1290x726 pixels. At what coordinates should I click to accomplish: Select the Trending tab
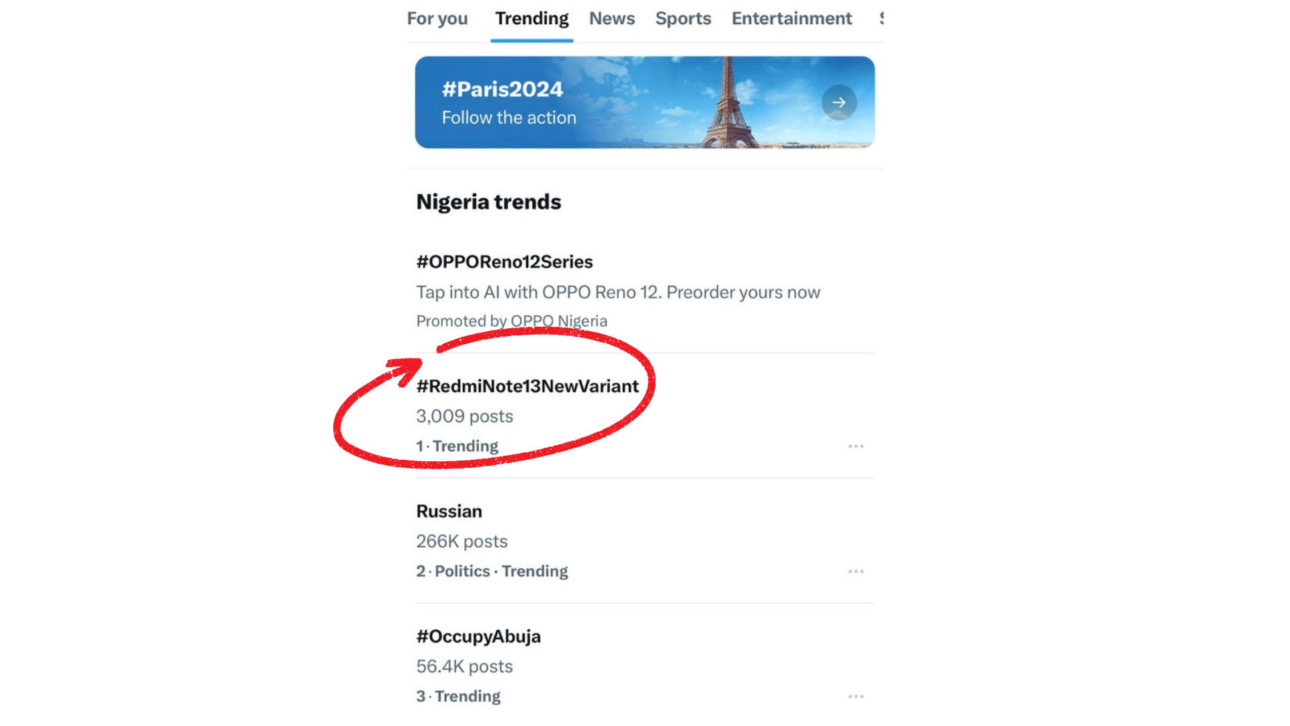pyautogui.click(x=531, y=19)
